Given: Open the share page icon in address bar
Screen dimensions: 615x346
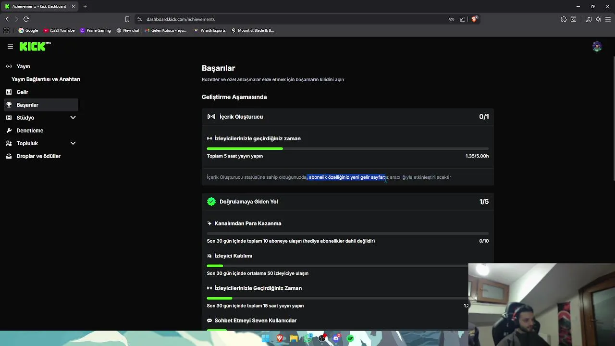Looking at the screenshot, I should point(462,19).
